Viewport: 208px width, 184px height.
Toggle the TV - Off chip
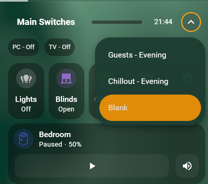coord(60,47)
